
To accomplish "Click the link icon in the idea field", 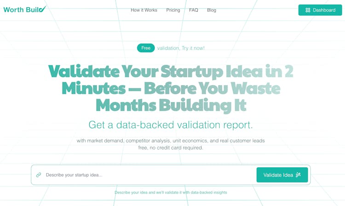I will (39, 175).
